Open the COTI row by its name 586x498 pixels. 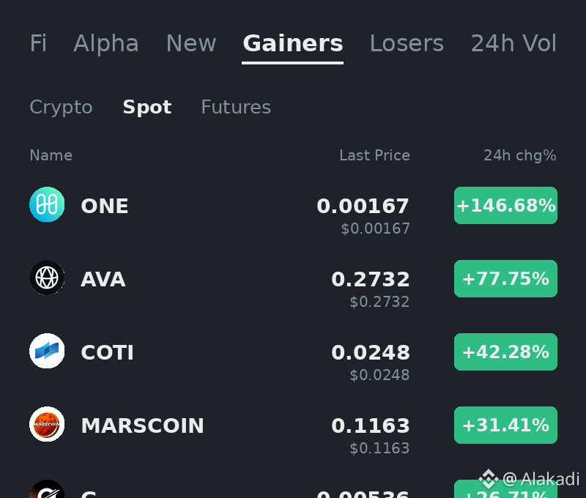click(x=107, y=352)
